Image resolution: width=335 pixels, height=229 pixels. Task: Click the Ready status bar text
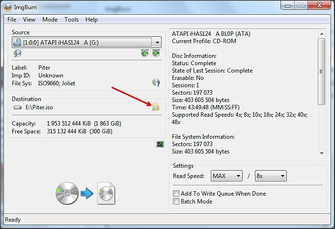click(x=13, y=220)
